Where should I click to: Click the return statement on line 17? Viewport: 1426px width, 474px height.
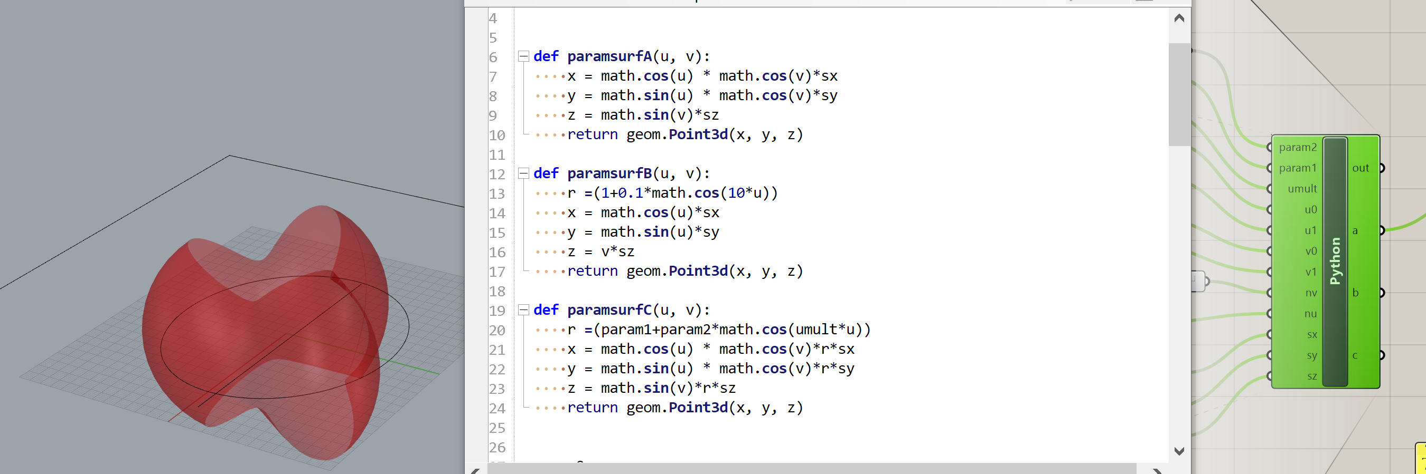point(686,270)
